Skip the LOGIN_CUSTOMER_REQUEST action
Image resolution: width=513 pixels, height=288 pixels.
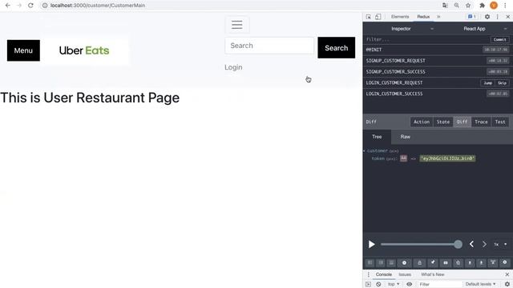click(503, 83)
